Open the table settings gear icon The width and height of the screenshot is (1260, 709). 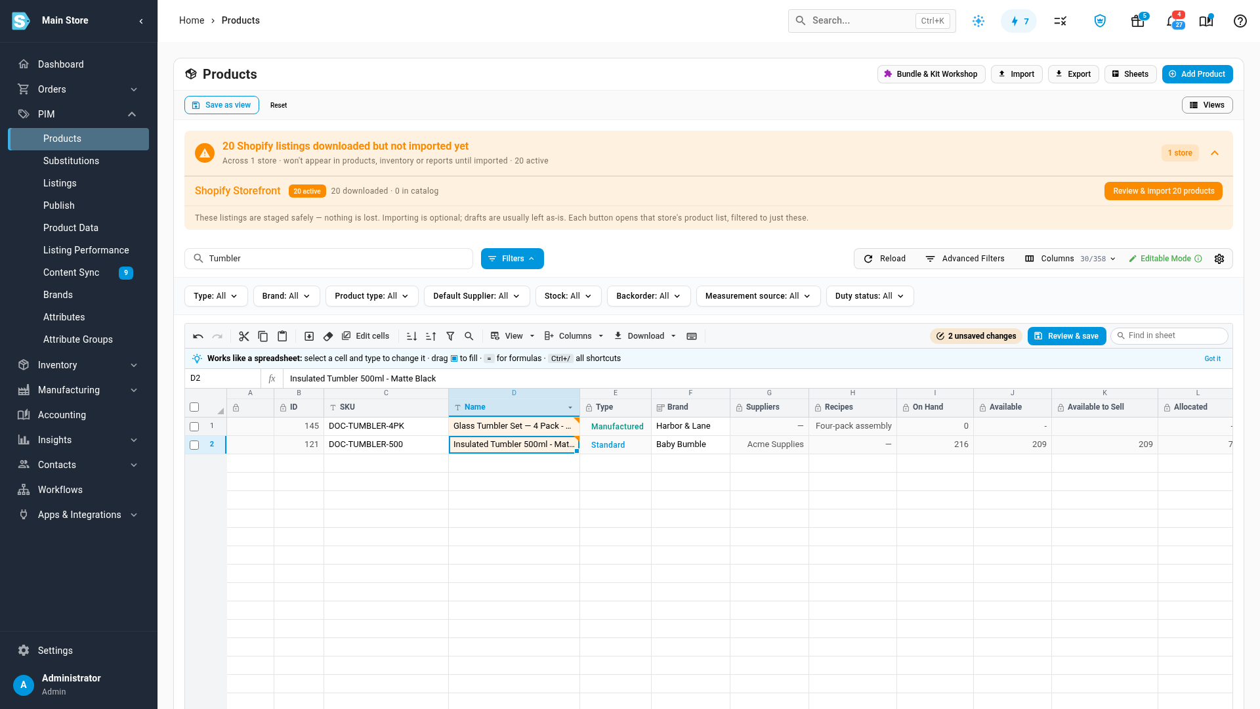click(x=1219, y=259)
